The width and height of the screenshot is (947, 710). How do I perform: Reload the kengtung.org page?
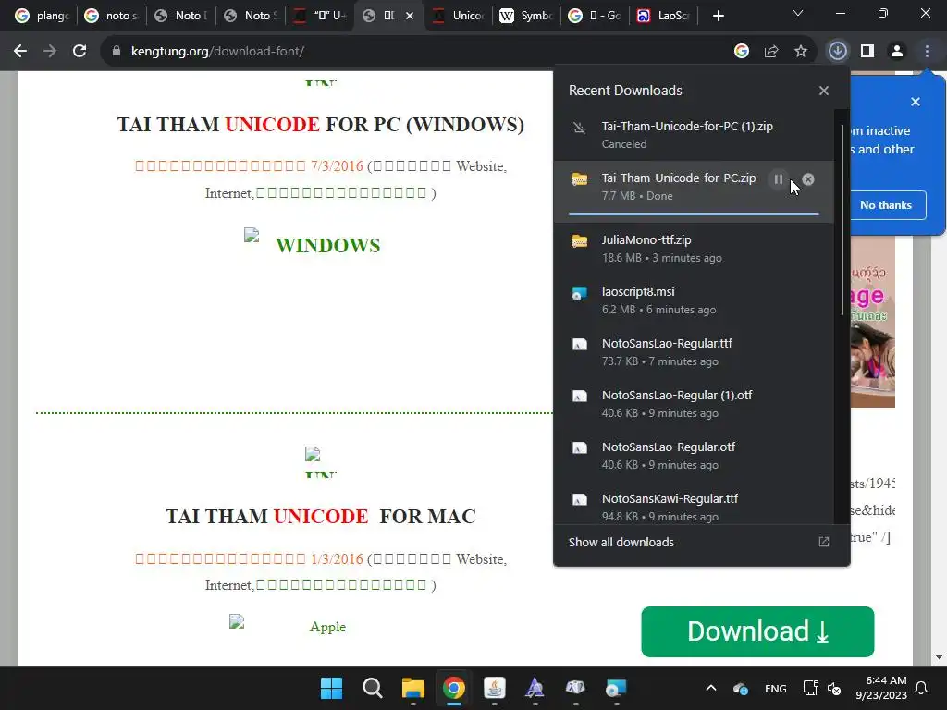[x=80, y=52]
